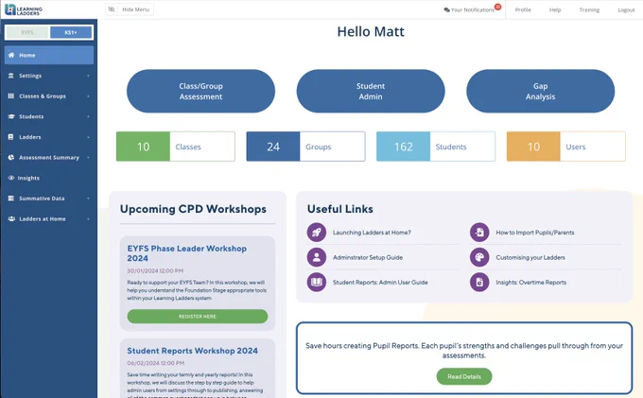Open Customising your Ladders link
Viewport: 643px width, 398px height.
[x=530, y=257]
